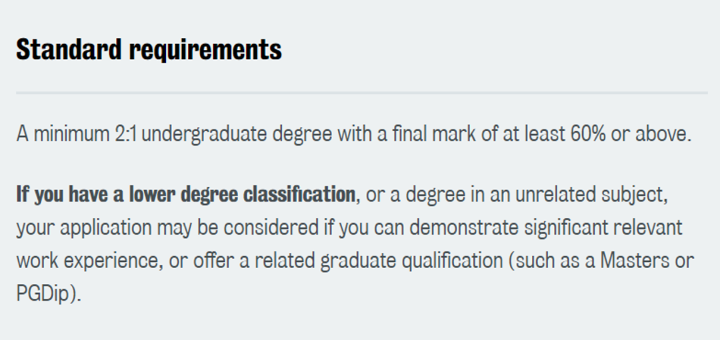Viewport: 720px width, 340px height.
Task: Click the phrase 'graduate qualification'
Action: [x=411, y=262]
